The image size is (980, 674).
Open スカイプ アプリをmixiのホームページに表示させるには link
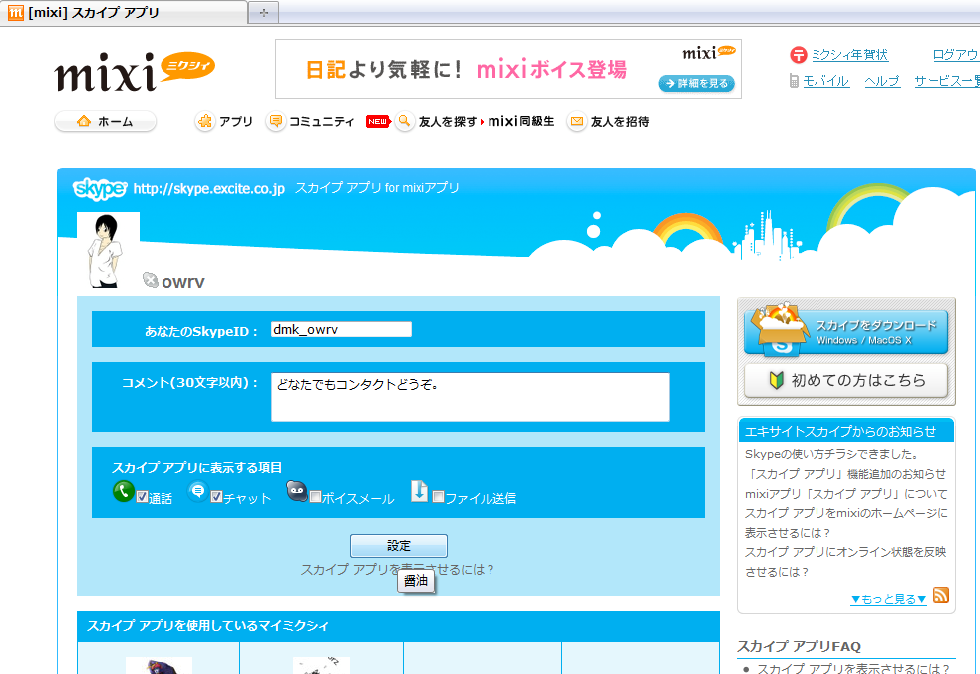(x=845, y=523)
